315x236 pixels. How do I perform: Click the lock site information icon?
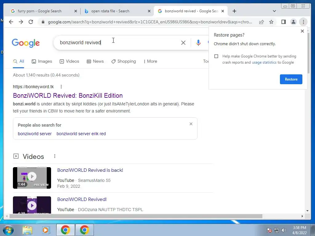pos(43,22)
